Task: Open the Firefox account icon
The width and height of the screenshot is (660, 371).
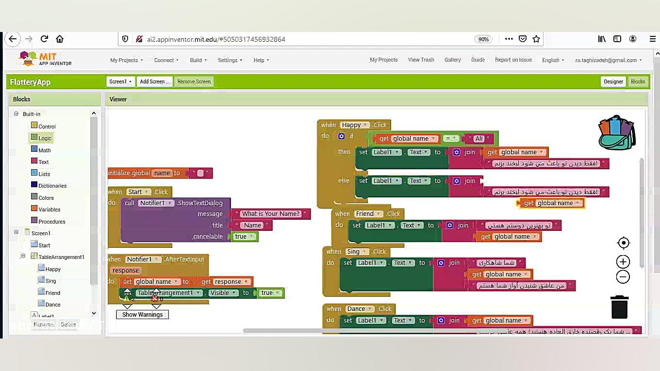Action: pyautogui.click(x=633, y=39)
